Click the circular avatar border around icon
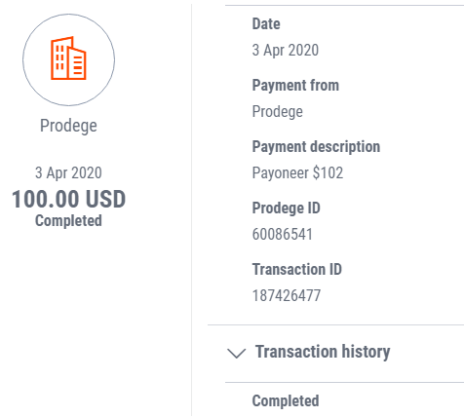Viewport: 464px width, 417px height. 68,59
